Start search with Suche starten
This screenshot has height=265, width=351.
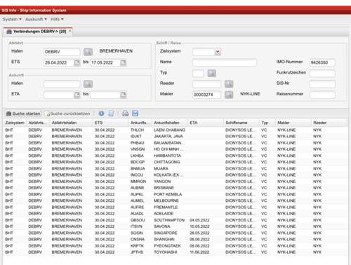click(23, 114)
